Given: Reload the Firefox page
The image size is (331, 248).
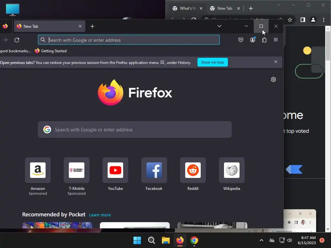Looking at the screenshot, I should (17, 40).
